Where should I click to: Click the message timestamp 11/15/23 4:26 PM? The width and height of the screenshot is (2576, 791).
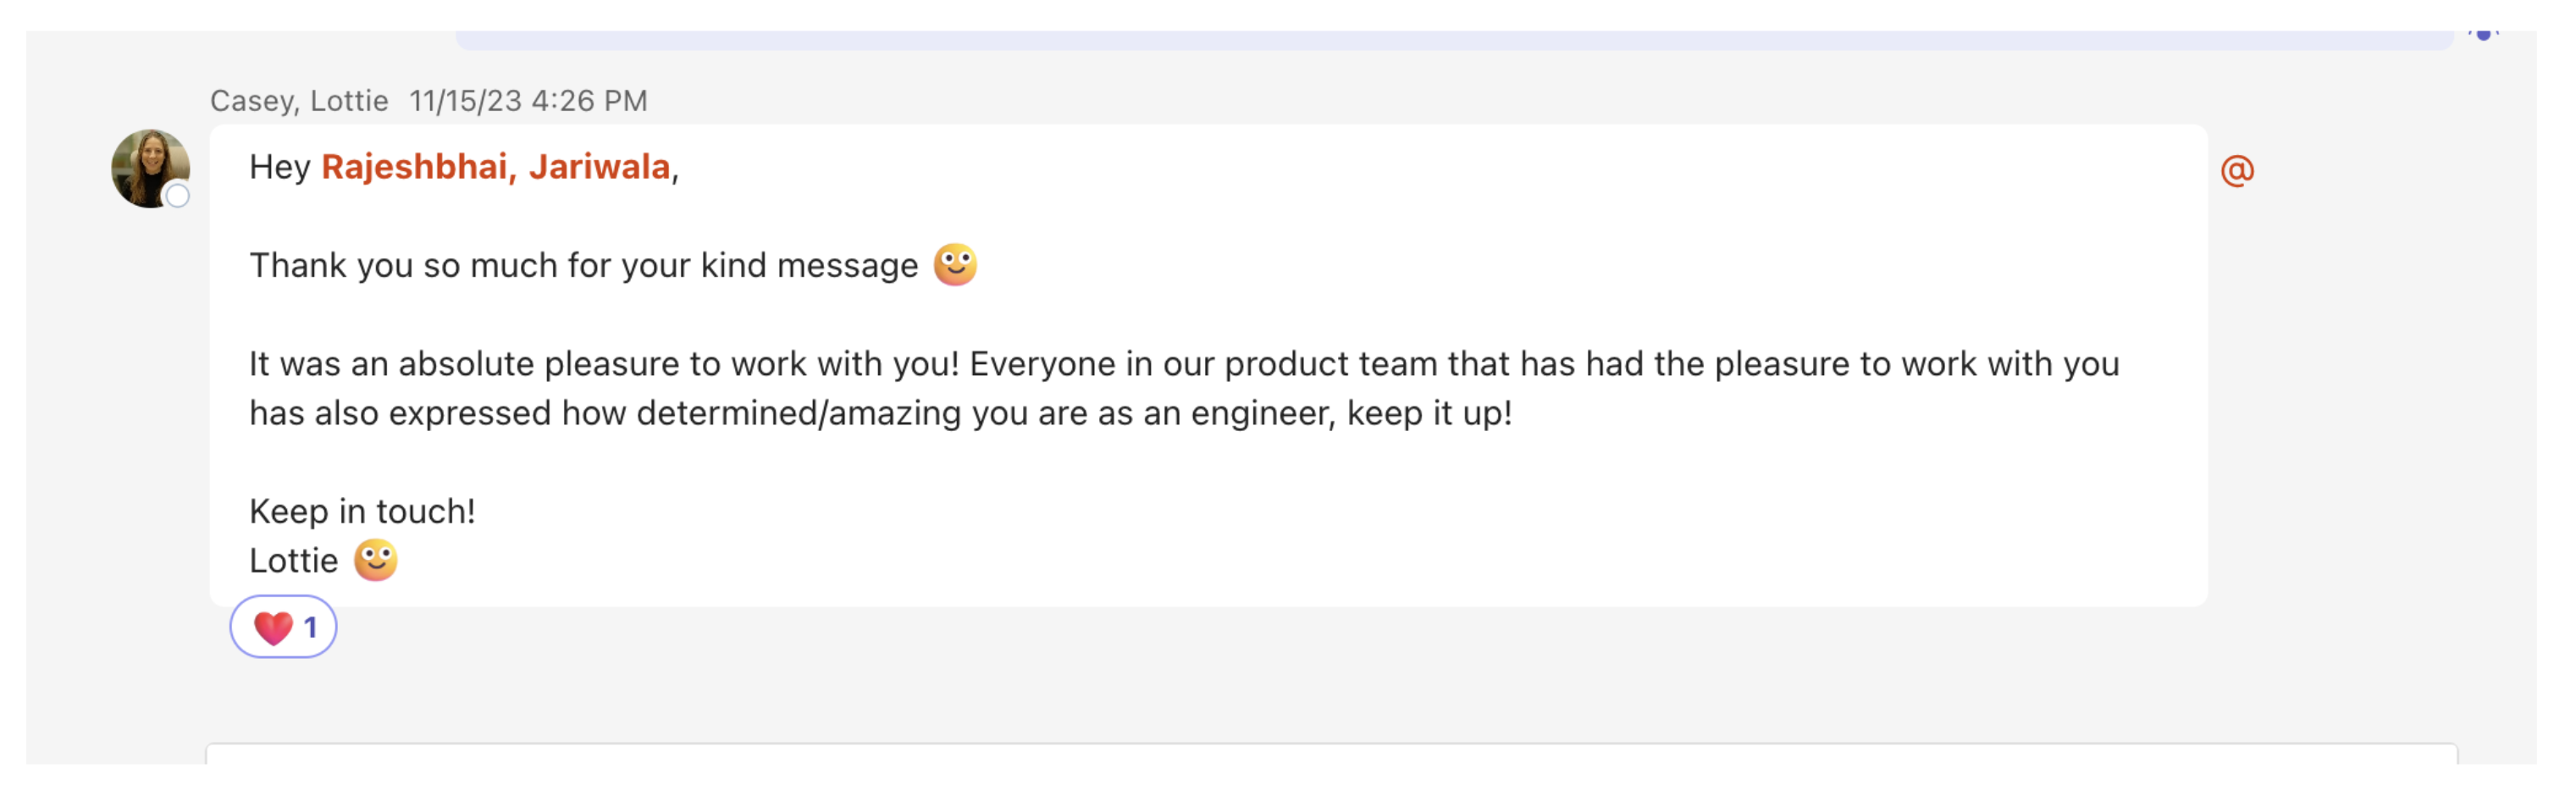point(527,100)
